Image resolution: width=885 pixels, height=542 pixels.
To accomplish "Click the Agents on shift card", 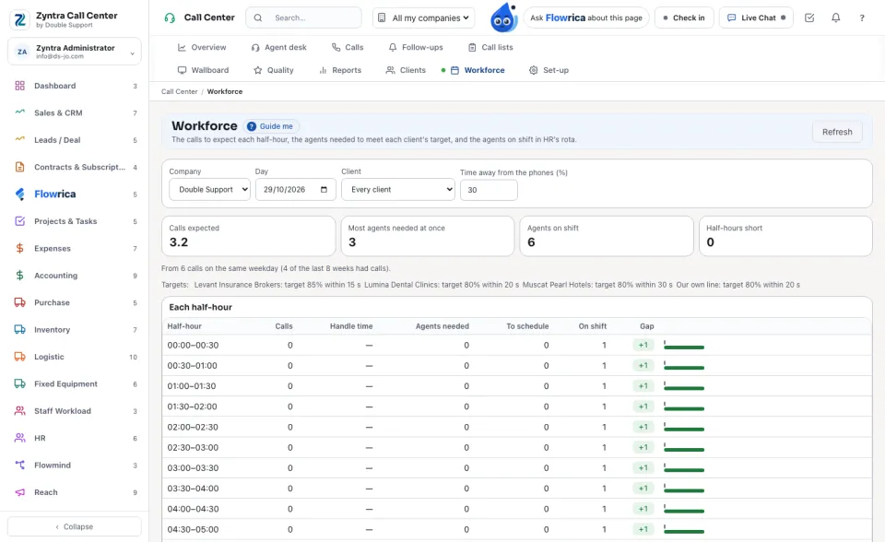I will (607, 236).
